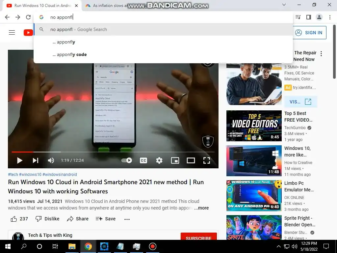Open the 'Windows 10, more like...' video thumbnail
Screen dimensions: 337x253
pyautogui.click(x=254, y=161)
